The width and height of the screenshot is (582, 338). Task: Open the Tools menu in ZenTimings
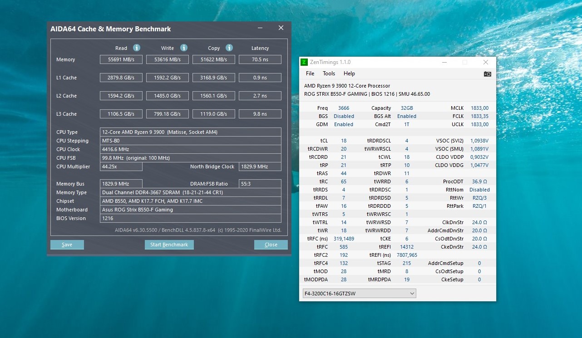coord(329,73)
